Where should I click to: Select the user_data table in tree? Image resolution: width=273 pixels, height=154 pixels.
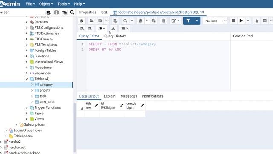(46, 102)
